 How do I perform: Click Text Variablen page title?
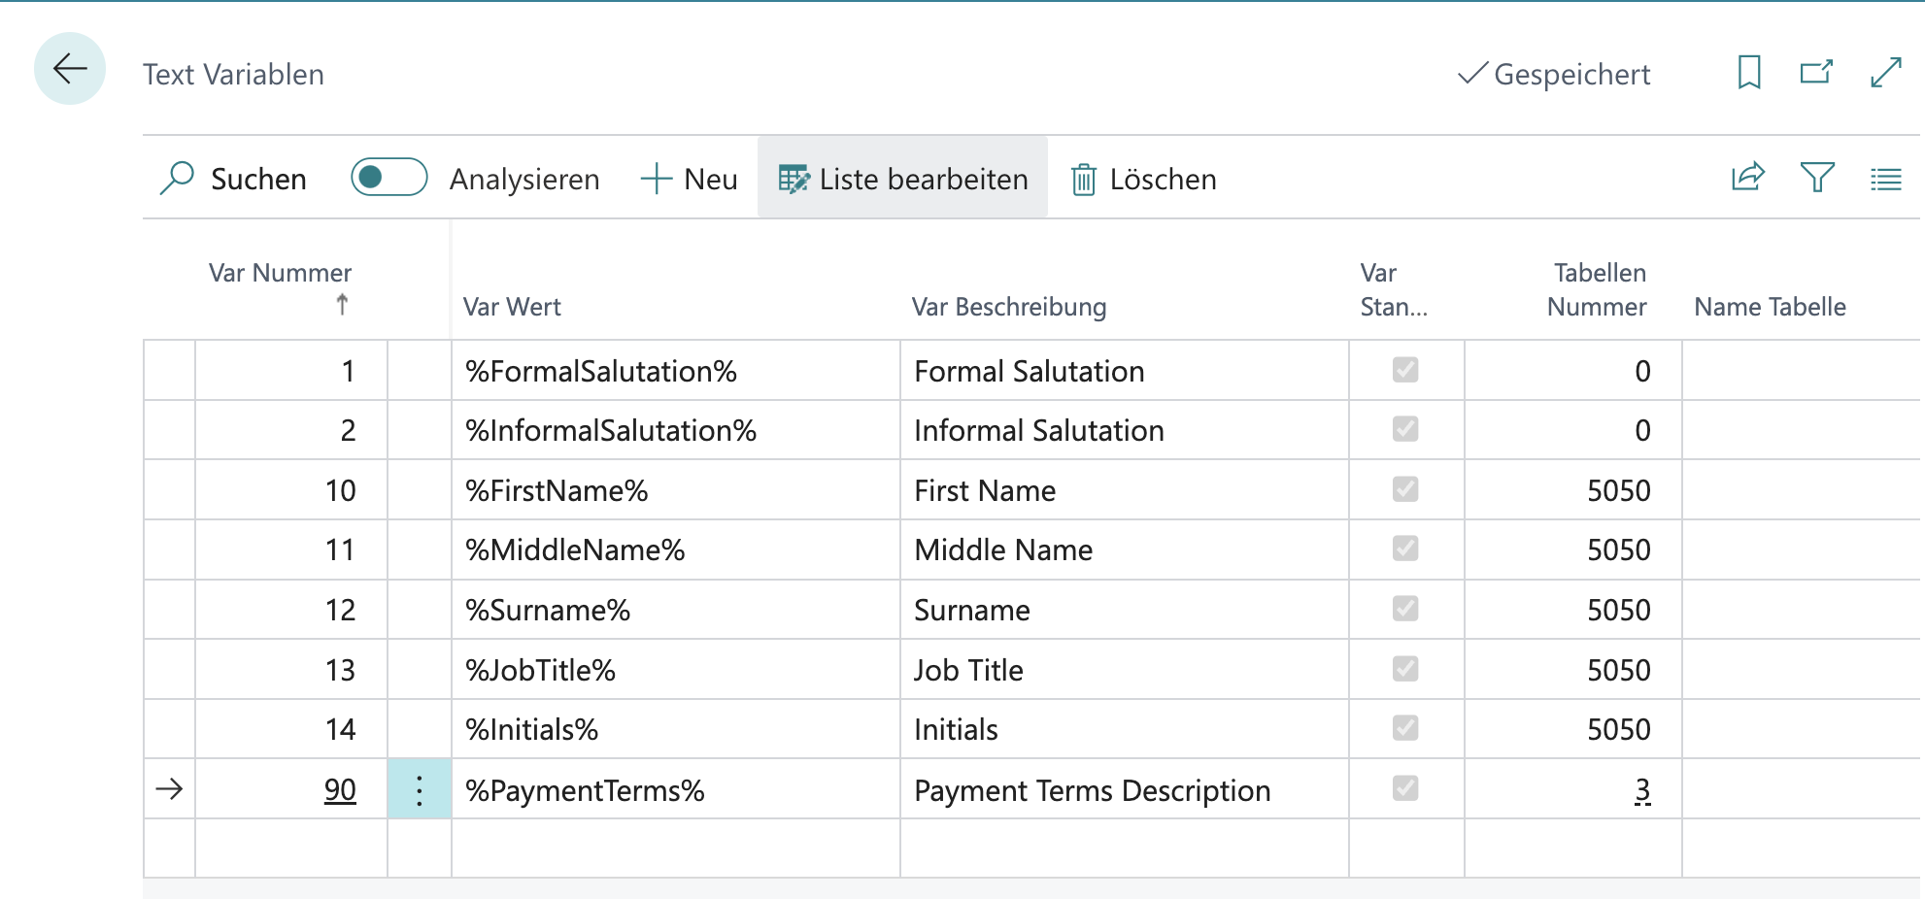233,75
